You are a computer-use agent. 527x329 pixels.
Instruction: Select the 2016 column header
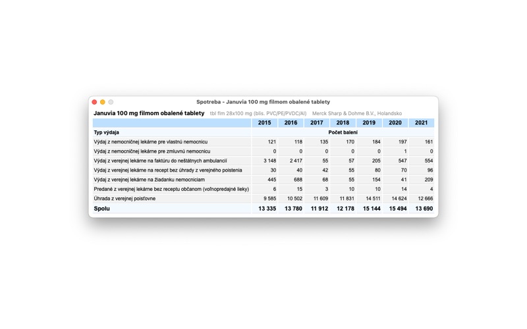click(x=291, y=123)
